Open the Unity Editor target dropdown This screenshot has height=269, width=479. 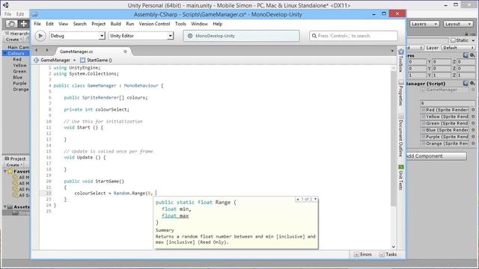pos(141,36)
